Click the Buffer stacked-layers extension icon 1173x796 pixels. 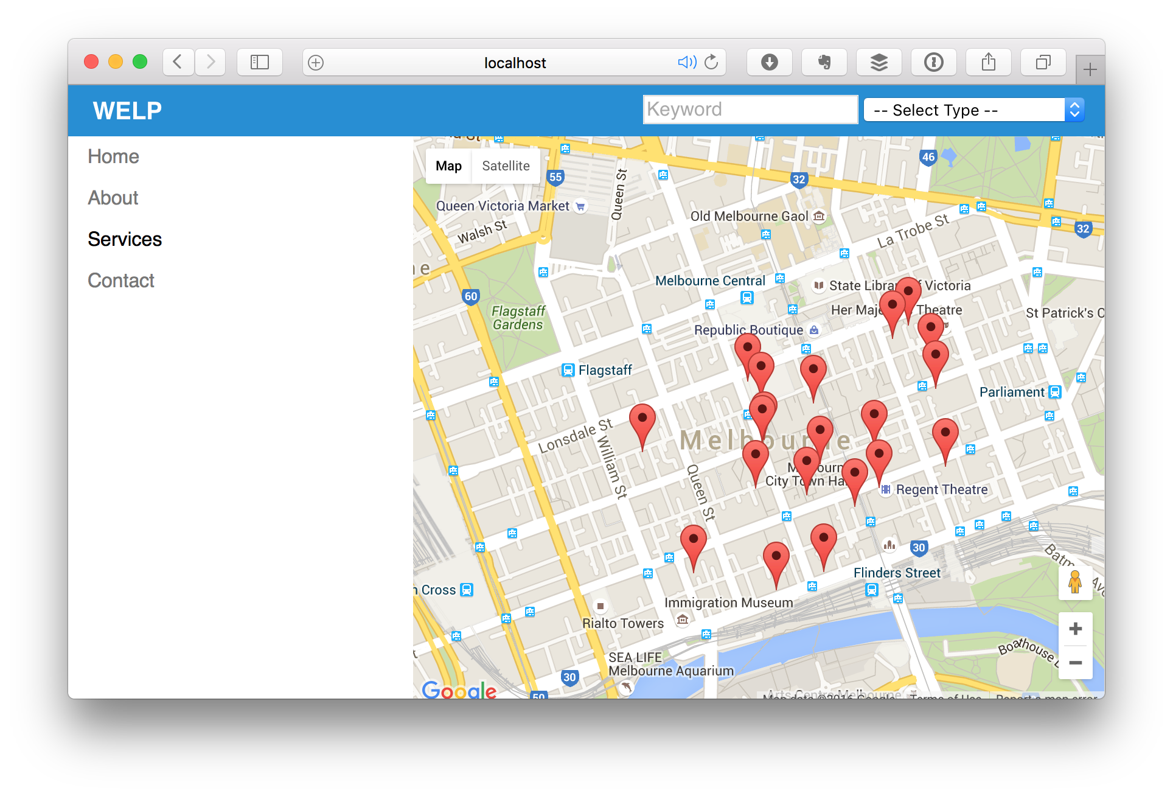pos(879,62)
